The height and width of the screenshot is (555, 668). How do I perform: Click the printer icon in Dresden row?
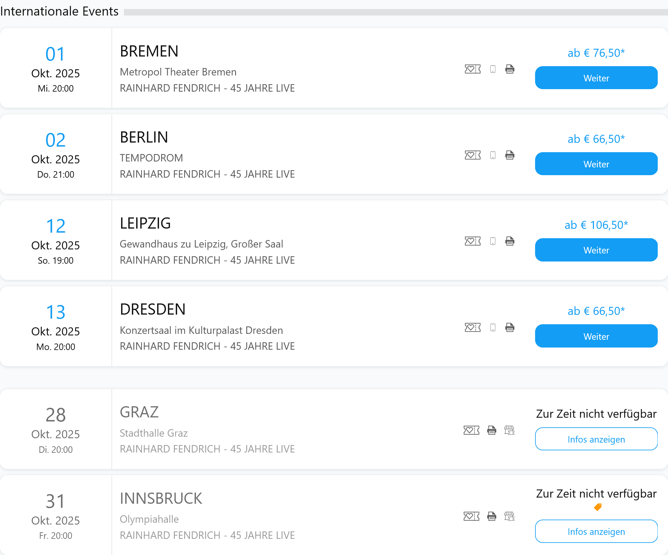click(510, 327)
